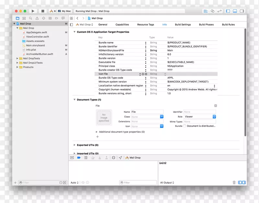The width and height of the screenshot is (259, 203).
Task: Run the Mail Drop app
Action: pos(33,11)
